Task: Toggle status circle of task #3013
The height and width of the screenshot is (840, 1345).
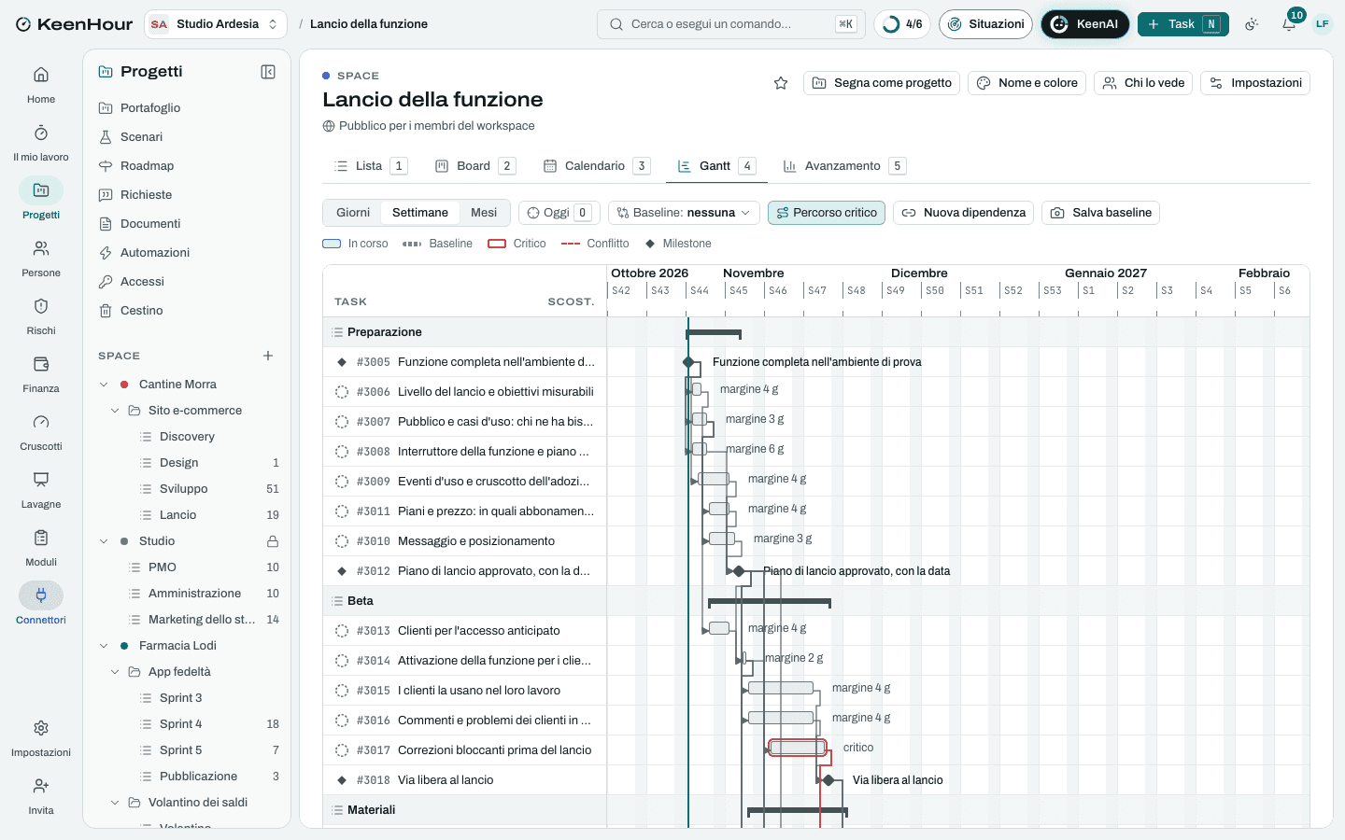Action: [x=342, y=631]
